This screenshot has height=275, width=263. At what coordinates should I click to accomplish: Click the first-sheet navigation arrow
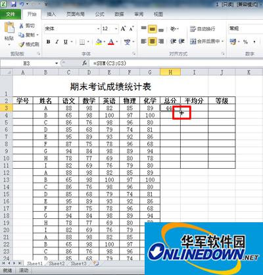[3, 263]
